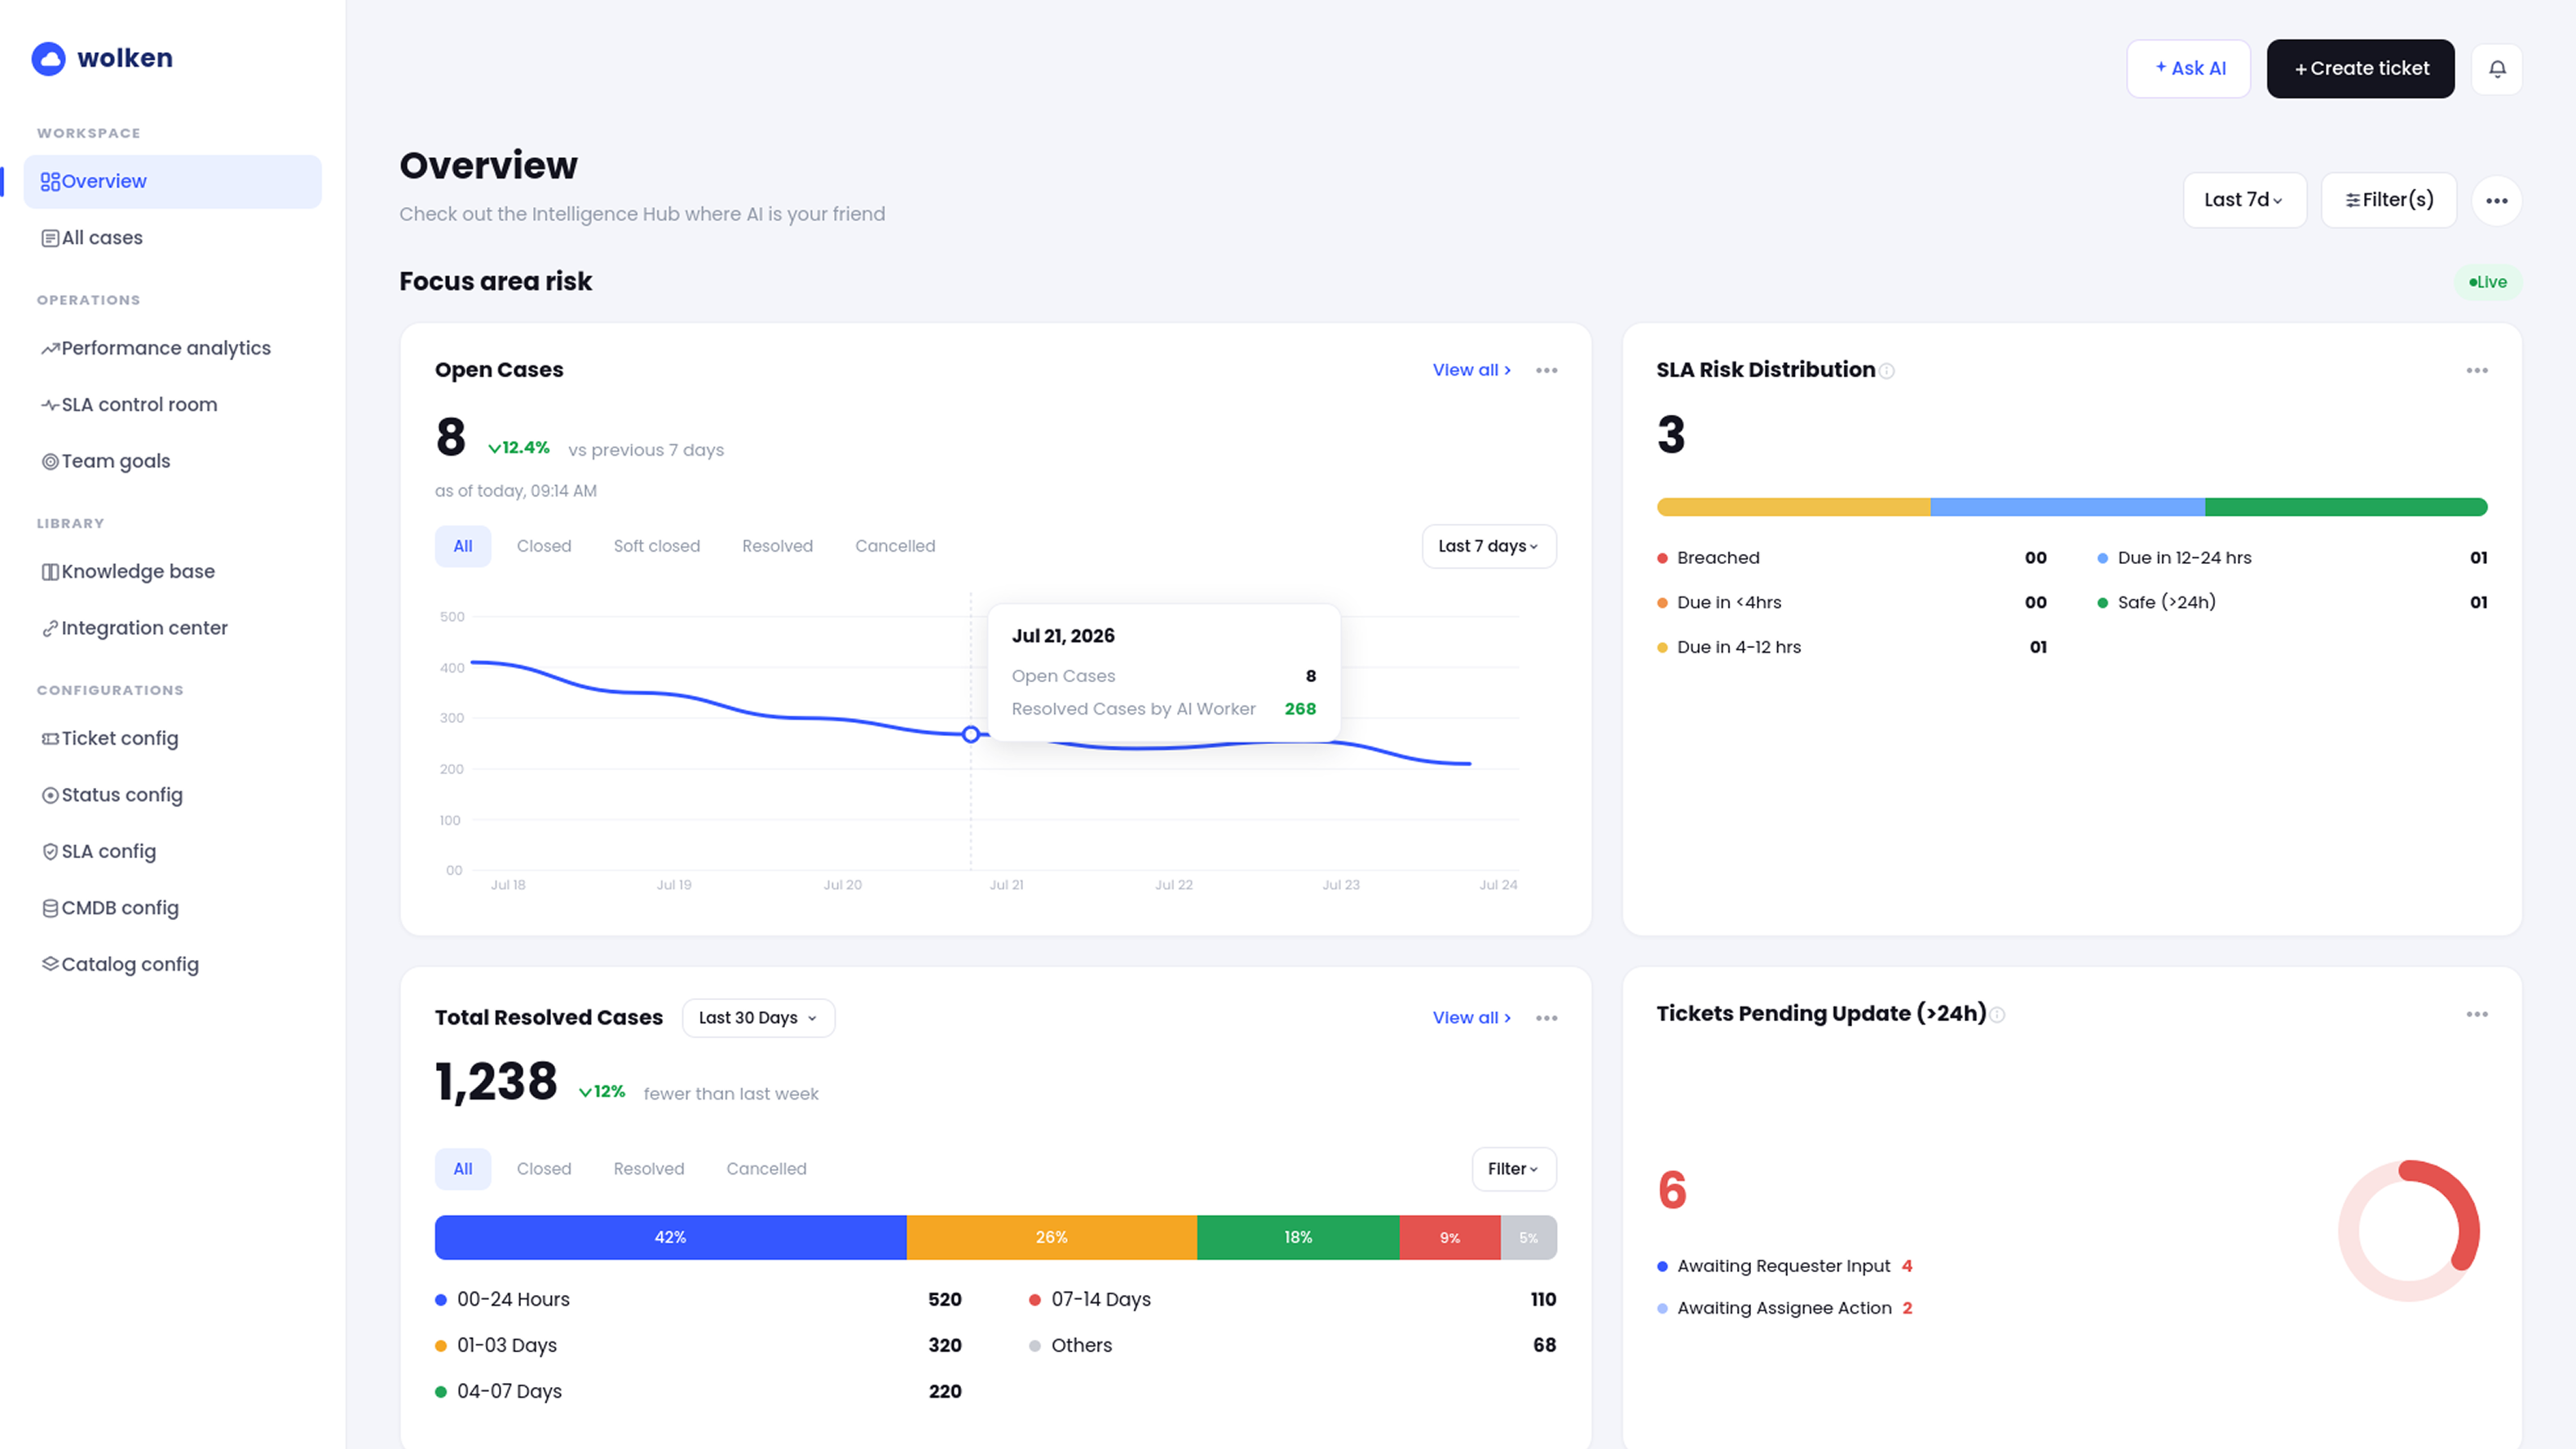The image size is (2576, 1449).
Task: Click the 26% orange resolved-cases bar segment
Action: 1052,1238
